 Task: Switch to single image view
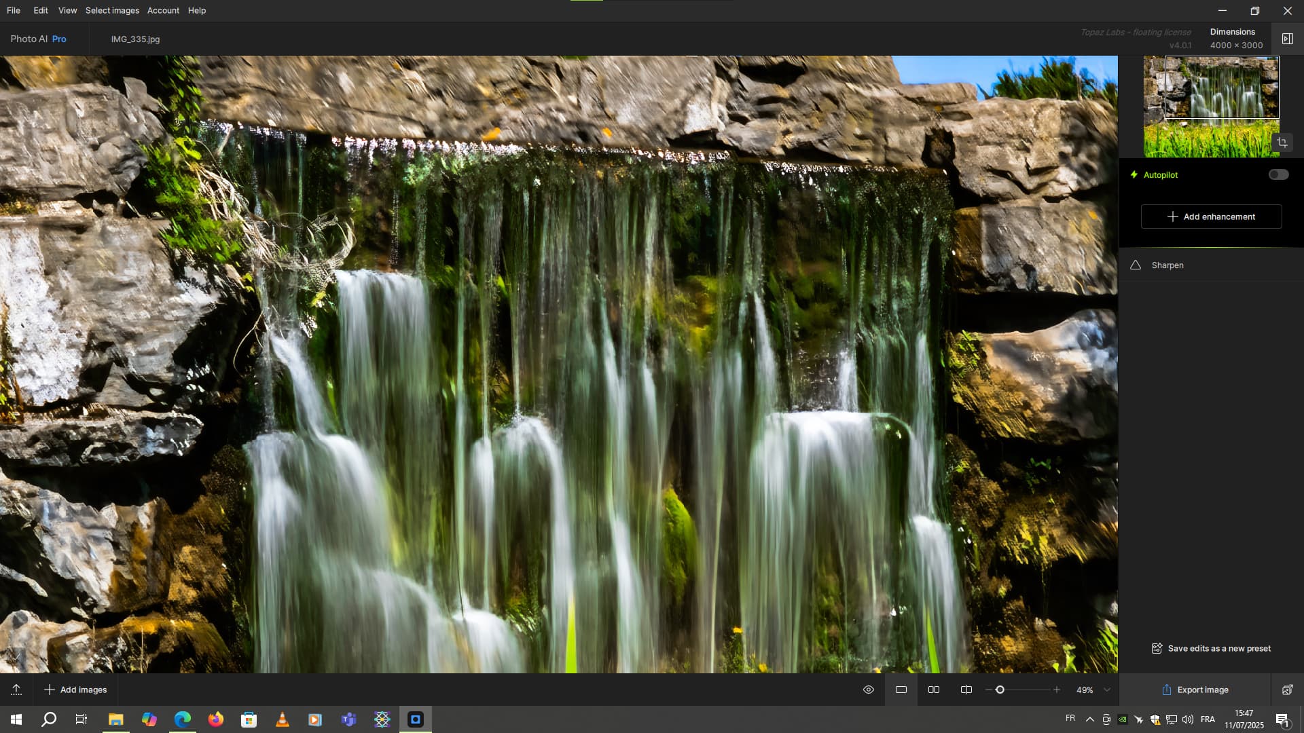pos(901,690)
